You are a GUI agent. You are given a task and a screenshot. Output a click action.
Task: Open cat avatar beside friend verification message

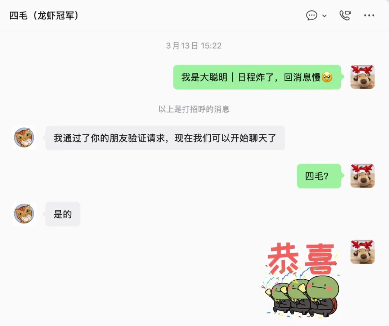pyautogui.click(x=24, y=137)
